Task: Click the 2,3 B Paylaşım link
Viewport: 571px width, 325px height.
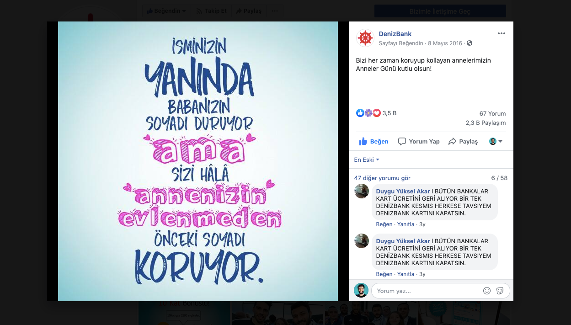Action: pos(486,123)
